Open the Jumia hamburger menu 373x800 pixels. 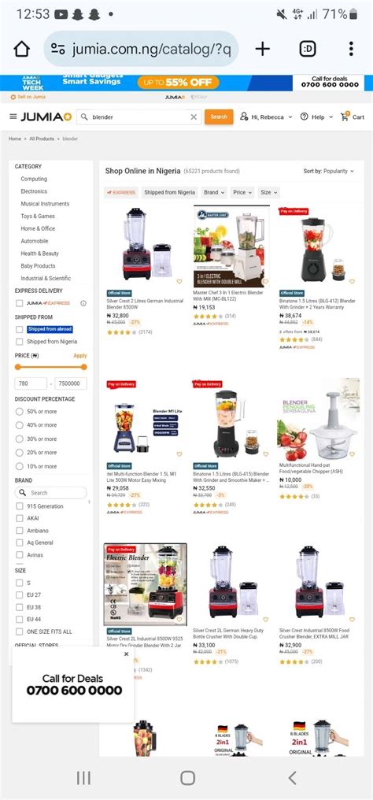click(13, 117)
